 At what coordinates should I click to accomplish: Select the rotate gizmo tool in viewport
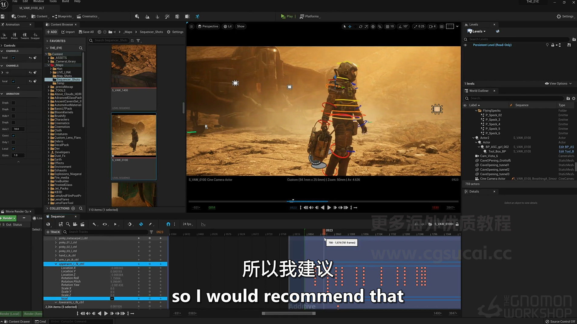(x=361, y=27)
